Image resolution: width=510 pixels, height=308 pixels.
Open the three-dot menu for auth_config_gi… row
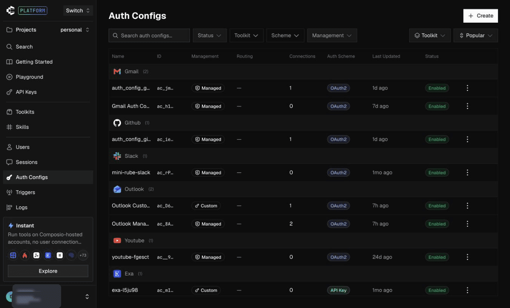point(467,139)
